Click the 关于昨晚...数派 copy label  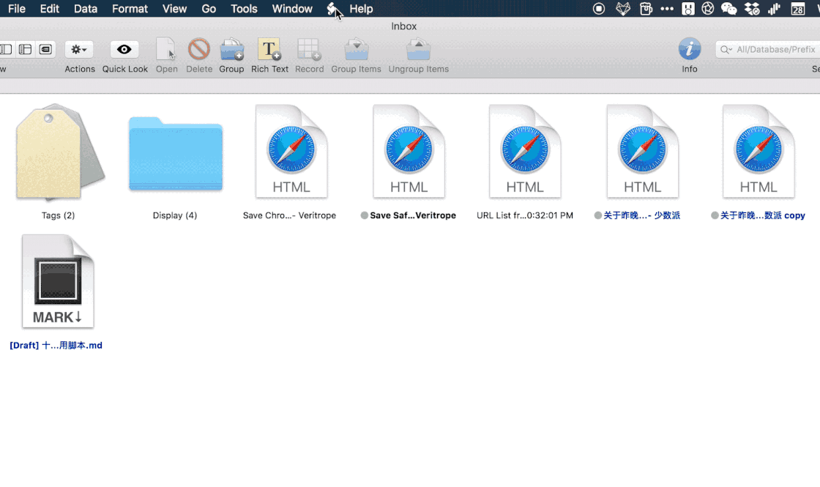pyautogui.click(x=762, y=215)
